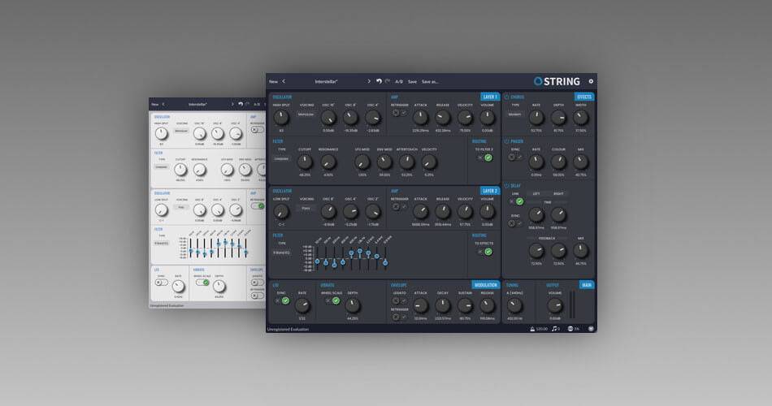Toggle Layer 1 Amp Retrigger switch
The image size is (772, 406).
pyautogui.click(x=399, y=113)
